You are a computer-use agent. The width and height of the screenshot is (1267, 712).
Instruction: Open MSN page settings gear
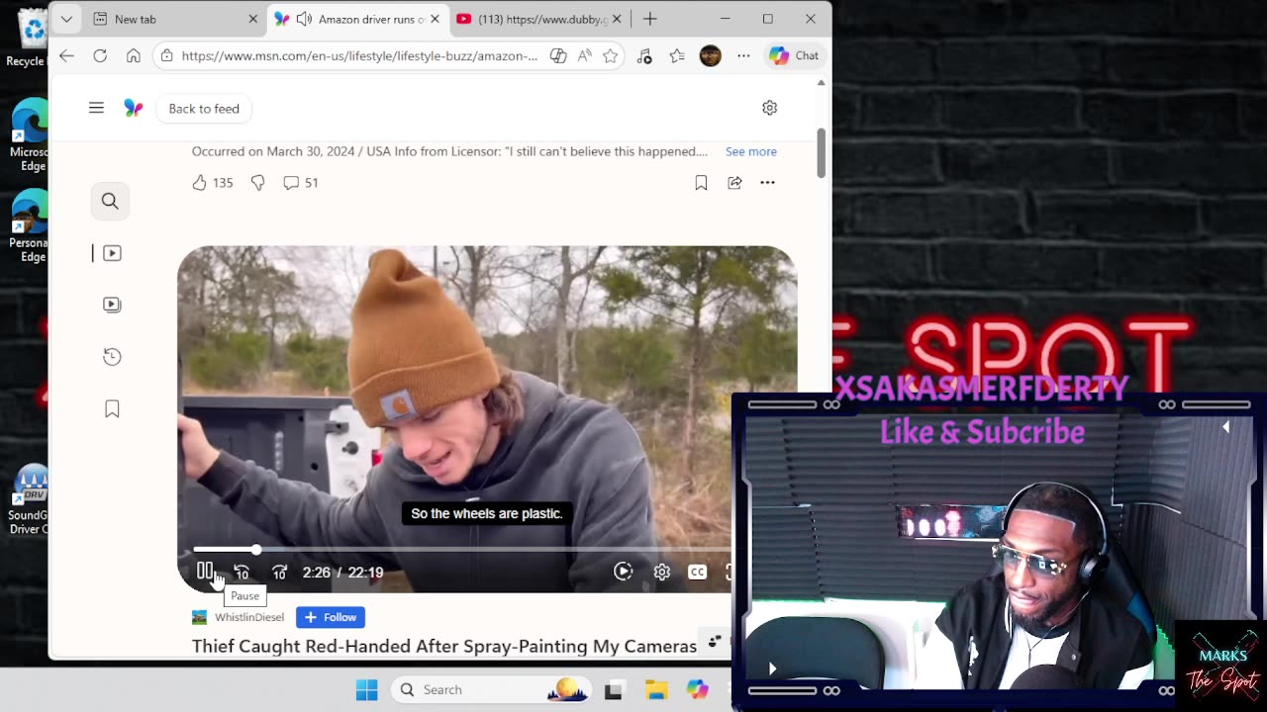(x=769, y=108)
